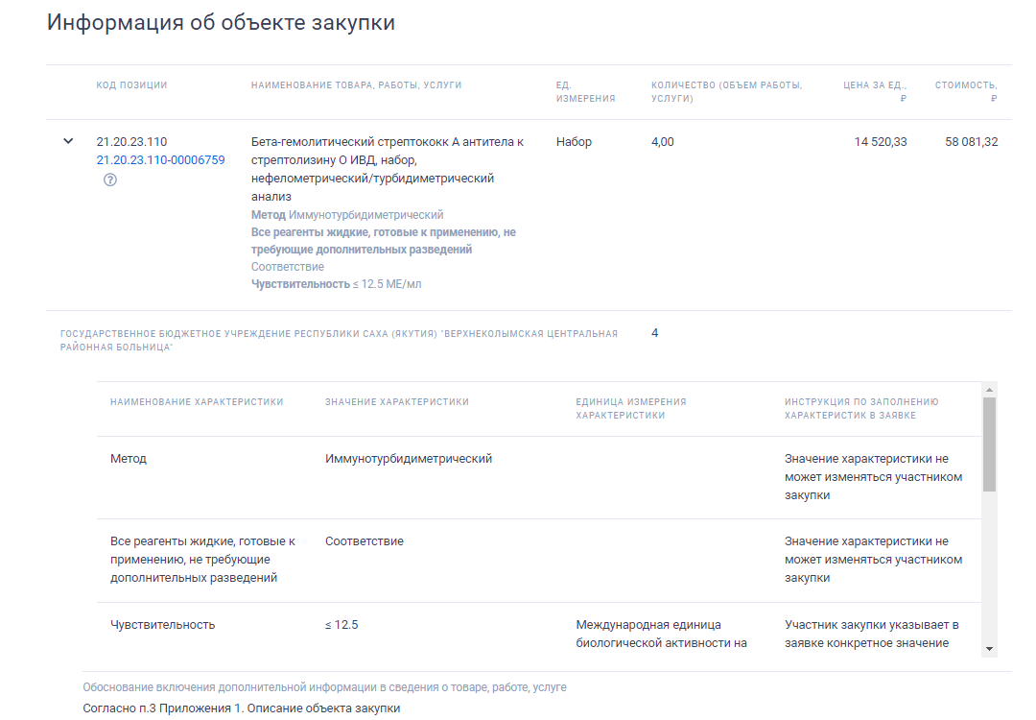Click the characteristics table scrollbar thumb
This screenshot has width=1036, height=720.
(989, 444)
